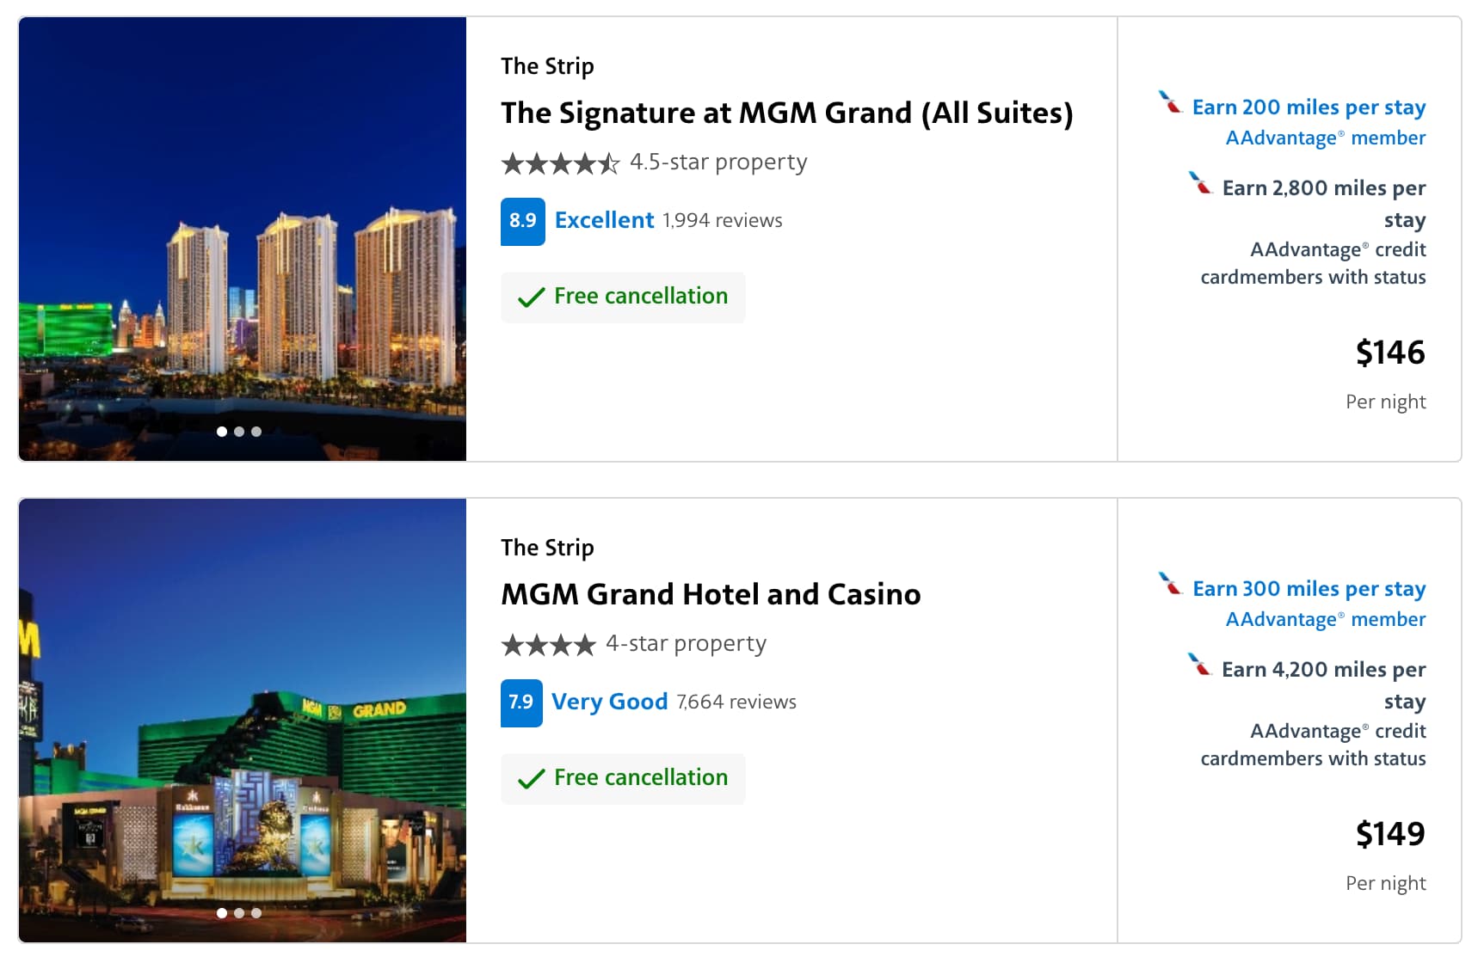Click the American Airlines logo beside 200 miles

click(1170, 103)
